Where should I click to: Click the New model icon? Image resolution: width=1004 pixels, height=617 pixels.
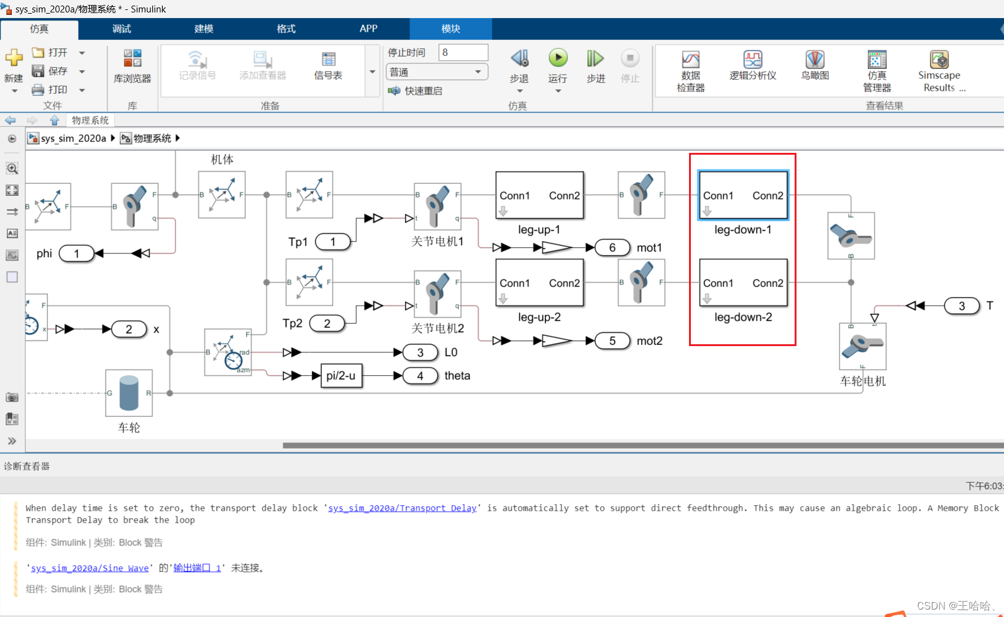[14, 58]
